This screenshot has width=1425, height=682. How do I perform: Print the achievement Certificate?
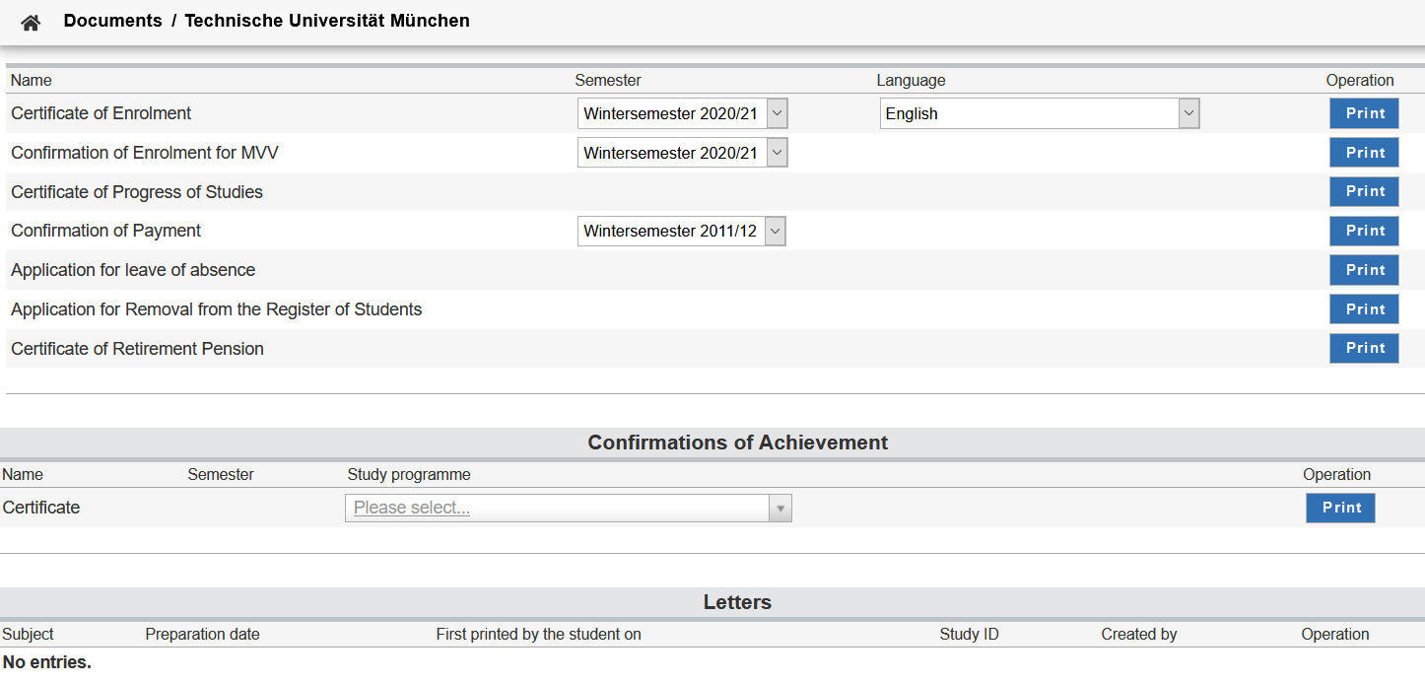click(1340, 508)
